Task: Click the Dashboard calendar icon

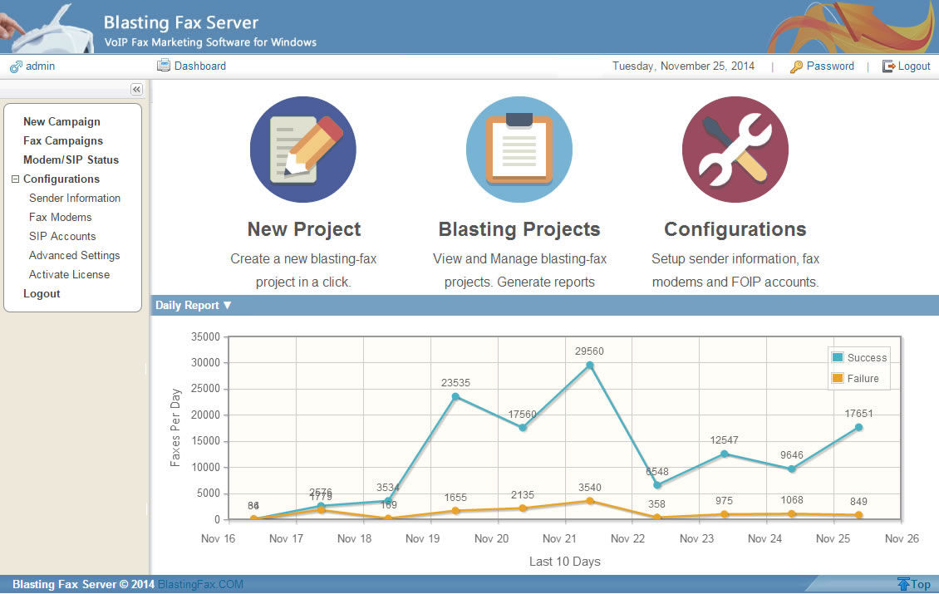Action: coord(164,66)
